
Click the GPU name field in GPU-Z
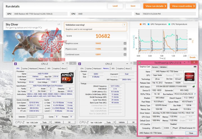pos(167,71)
